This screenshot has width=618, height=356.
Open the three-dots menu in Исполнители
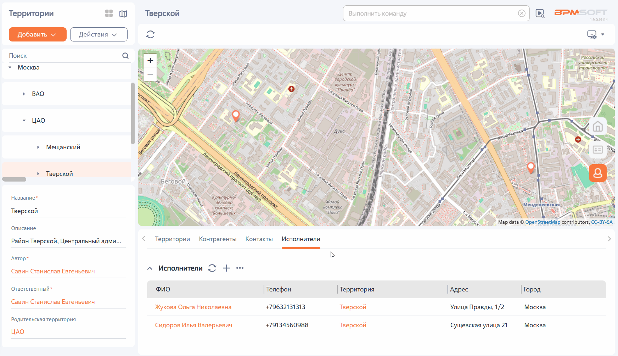240,268
